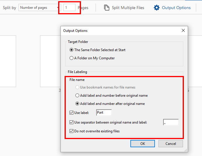The image size is (202, 156).
Task: Click the separator character input field
Action: point(171,122)
